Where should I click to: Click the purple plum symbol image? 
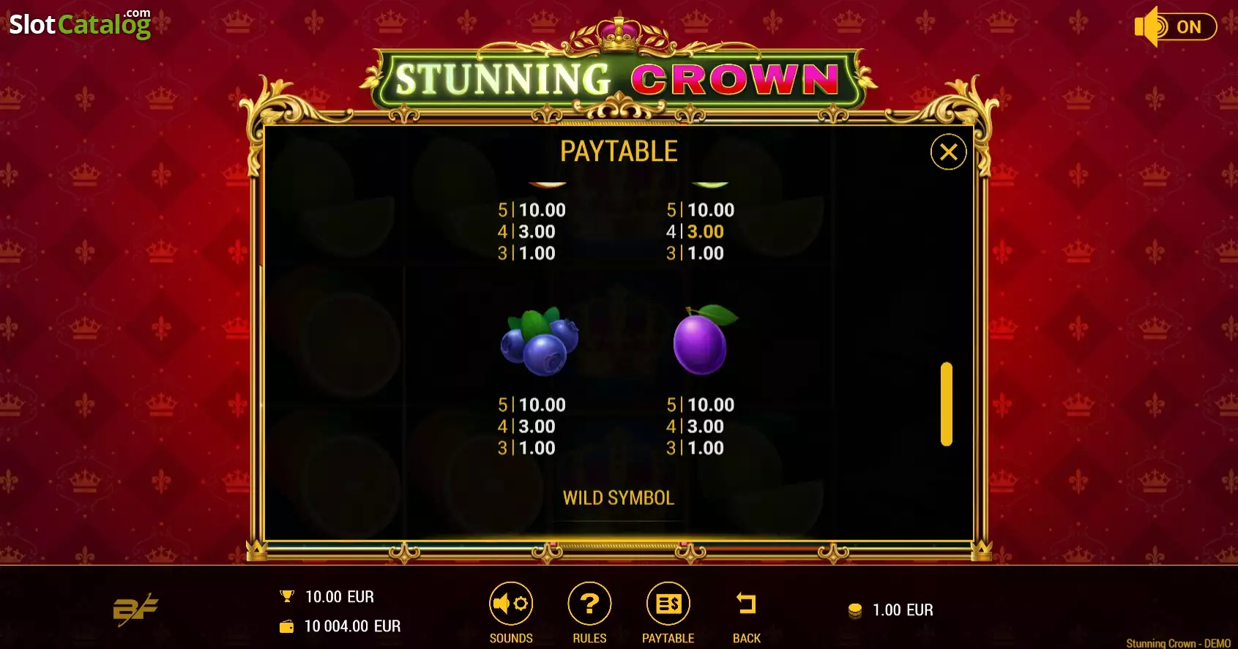[x=704, y=340]
